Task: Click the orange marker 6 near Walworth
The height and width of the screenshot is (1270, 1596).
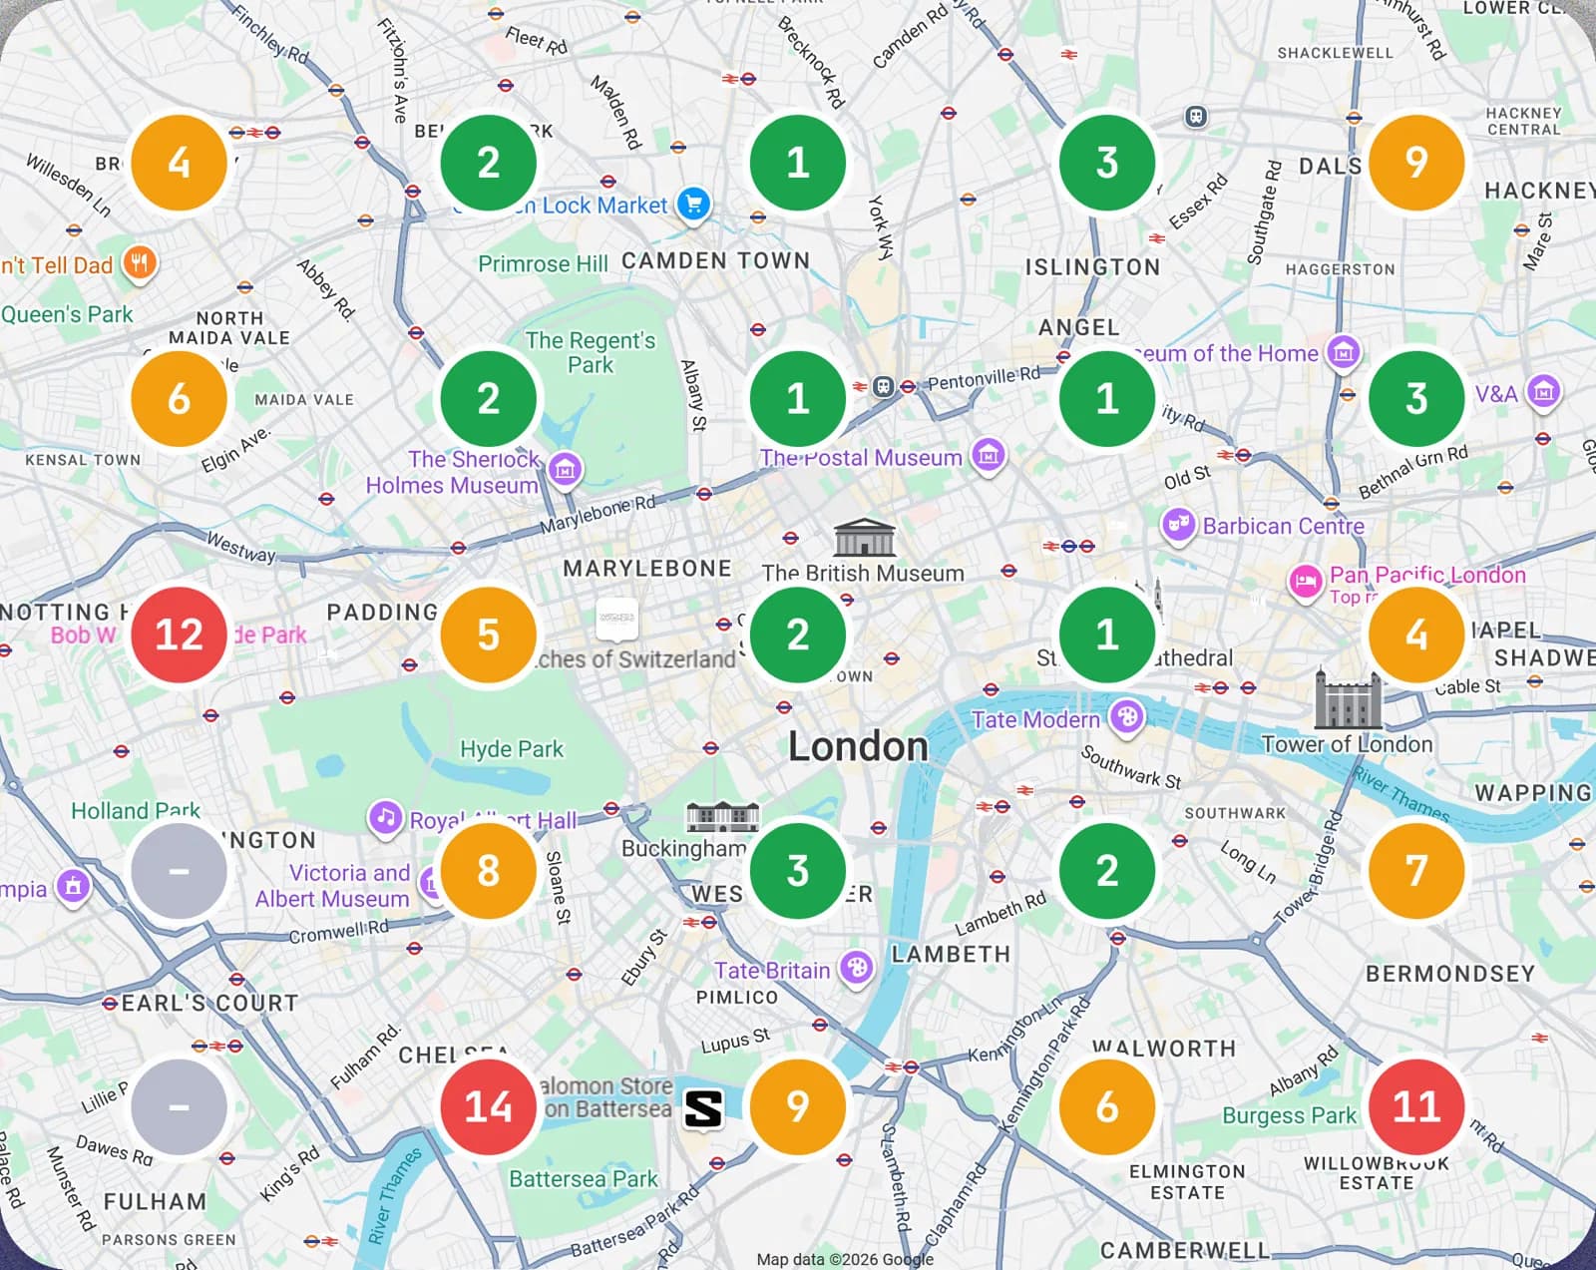Action: tap(1106, 1106)
